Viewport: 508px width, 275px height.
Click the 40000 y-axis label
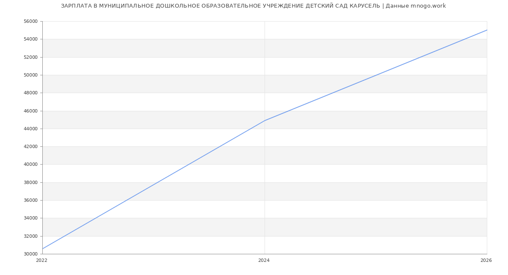pos(30,165)
